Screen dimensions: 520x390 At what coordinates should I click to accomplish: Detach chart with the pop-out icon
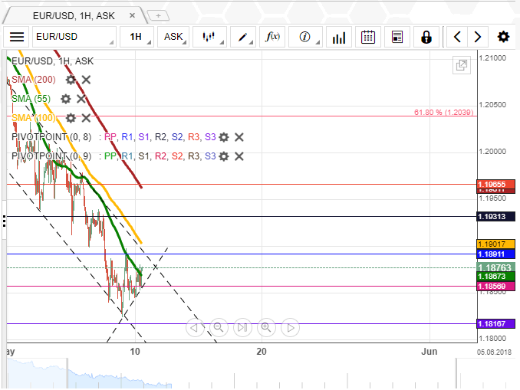click(461, 66)
